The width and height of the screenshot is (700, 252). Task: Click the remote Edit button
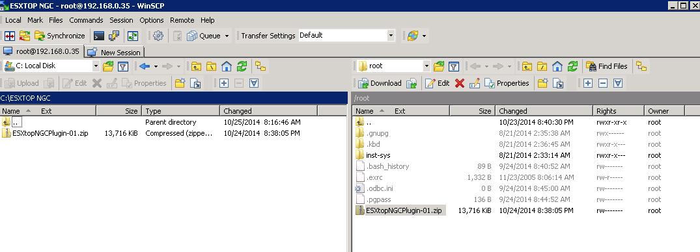pos(437,83)
